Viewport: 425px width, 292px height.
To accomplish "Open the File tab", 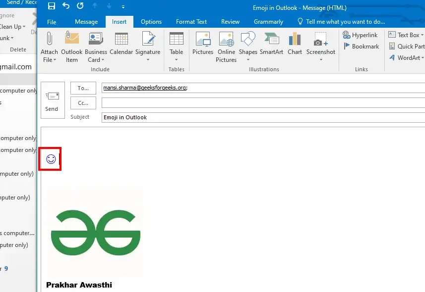I will (x=52, y=22).
